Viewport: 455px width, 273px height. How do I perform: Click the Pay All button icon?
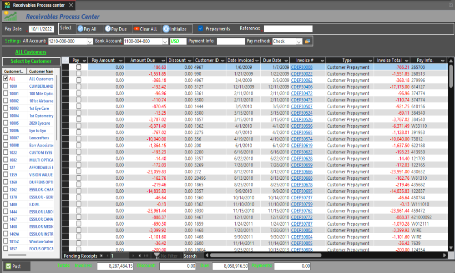(80, 29)
